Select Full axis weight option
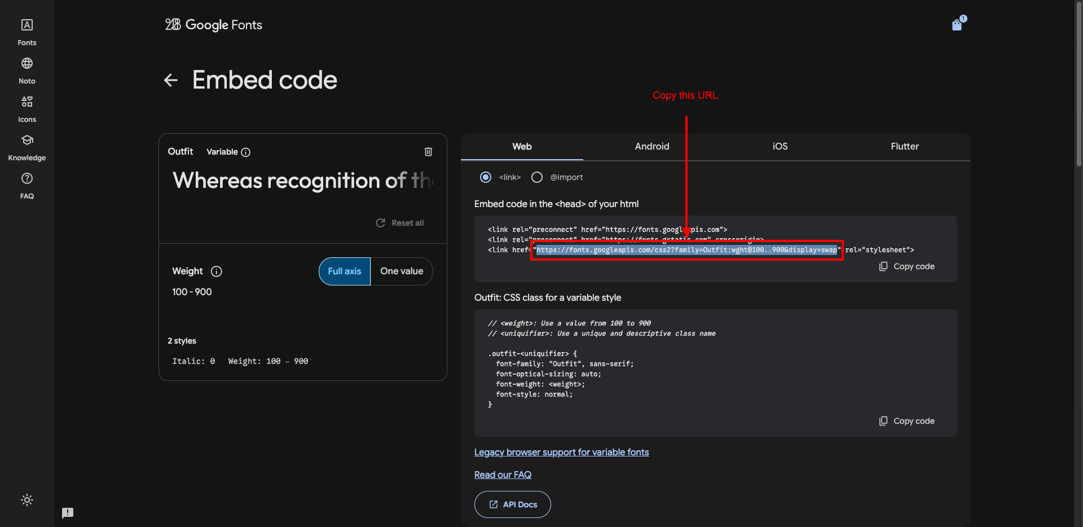The width and height of the screenshot is (1083, 527). [x=345, y=271]
